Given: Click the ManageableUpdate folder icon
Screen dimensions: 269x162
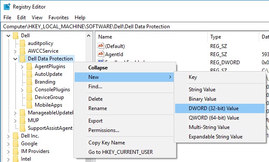Looking at the screenshot, I should click(22, 113).
